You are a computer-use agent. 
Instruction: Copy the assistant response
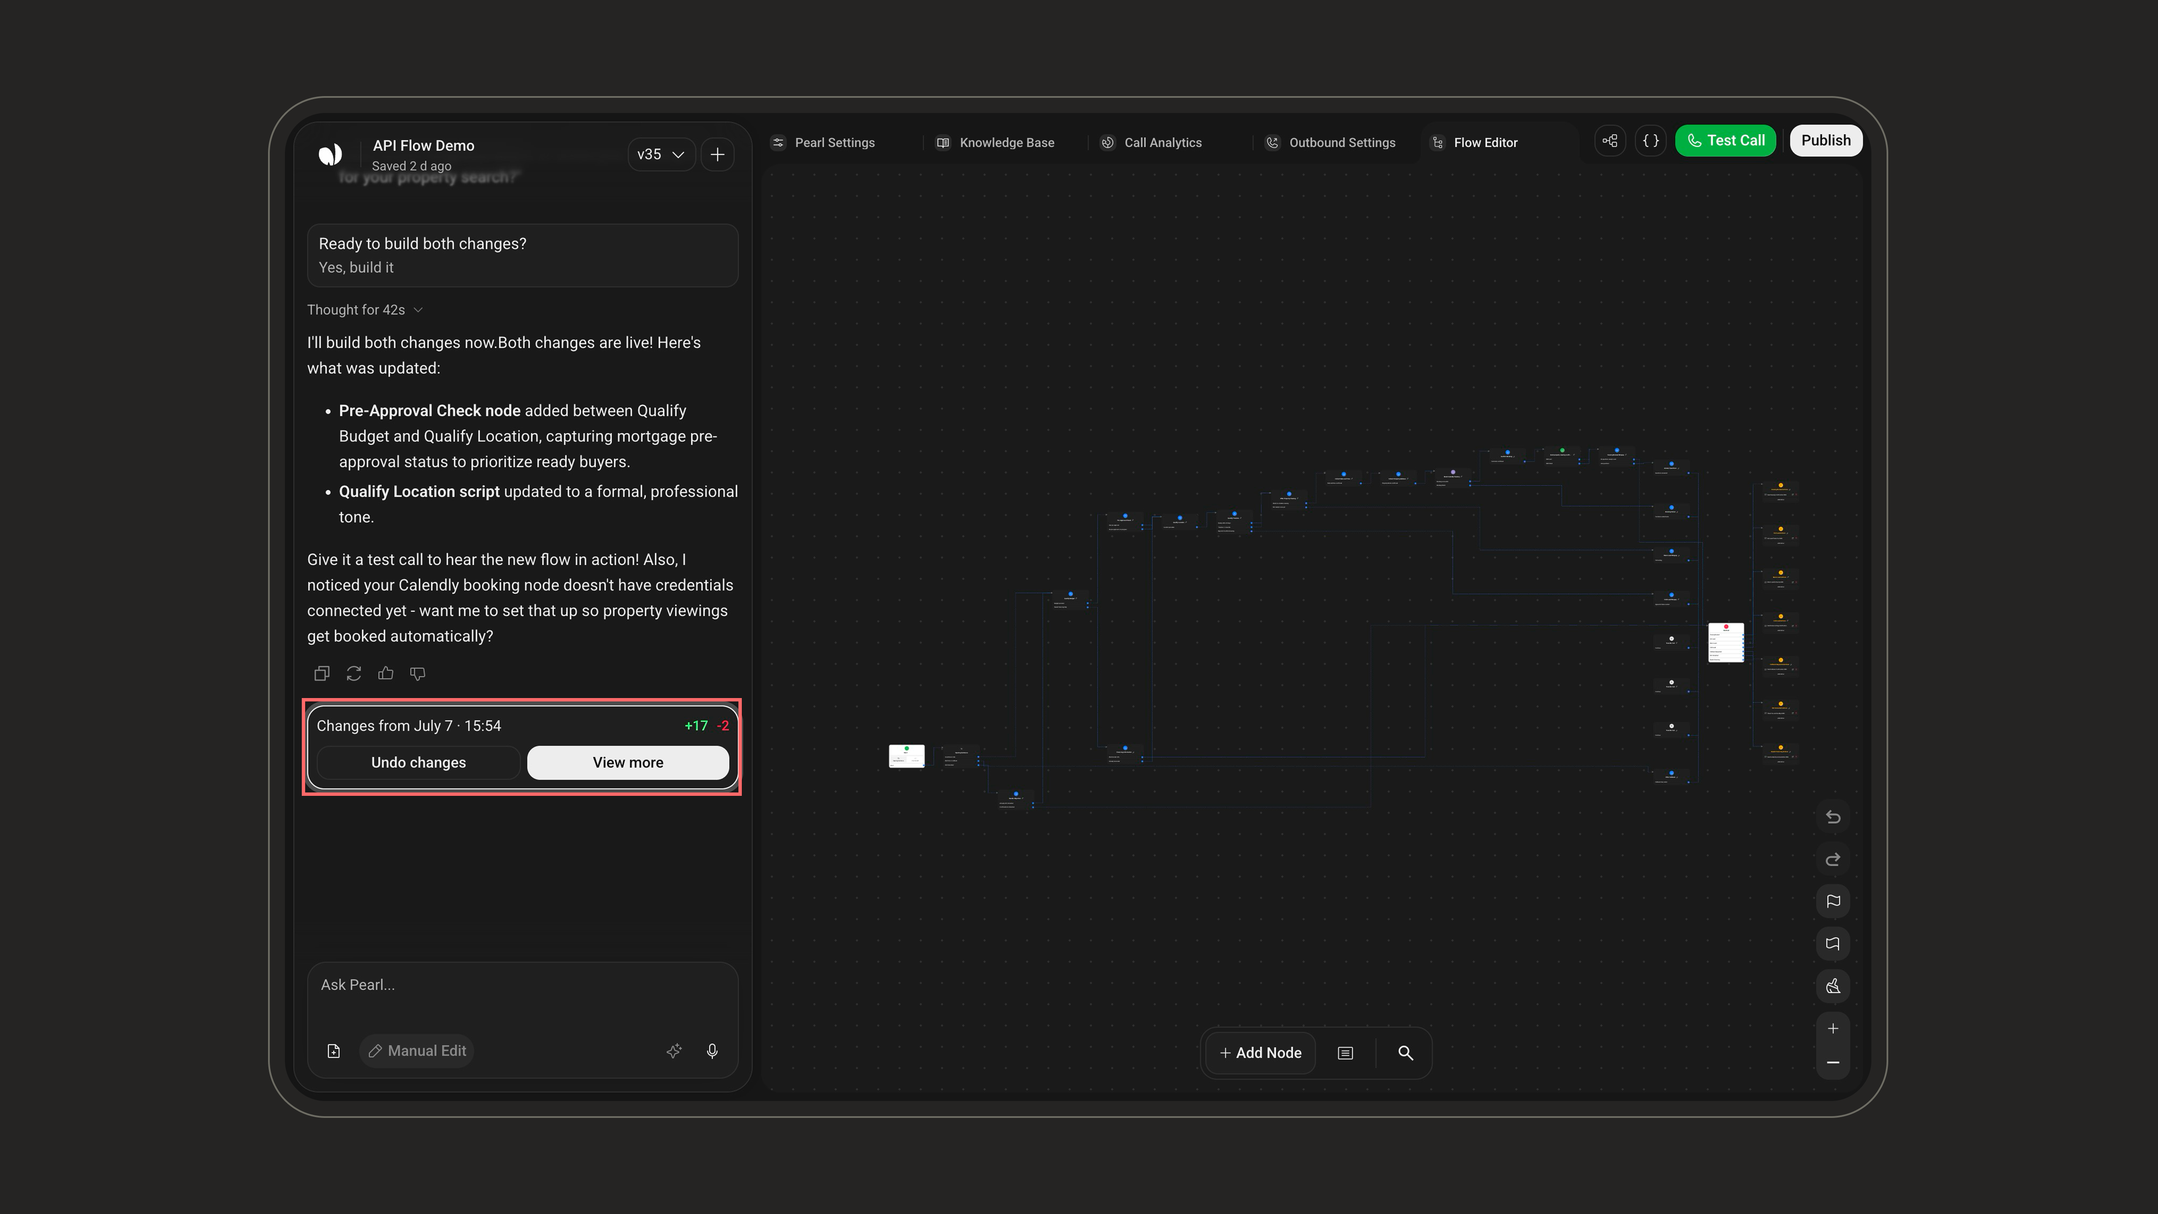pos(322,674)
